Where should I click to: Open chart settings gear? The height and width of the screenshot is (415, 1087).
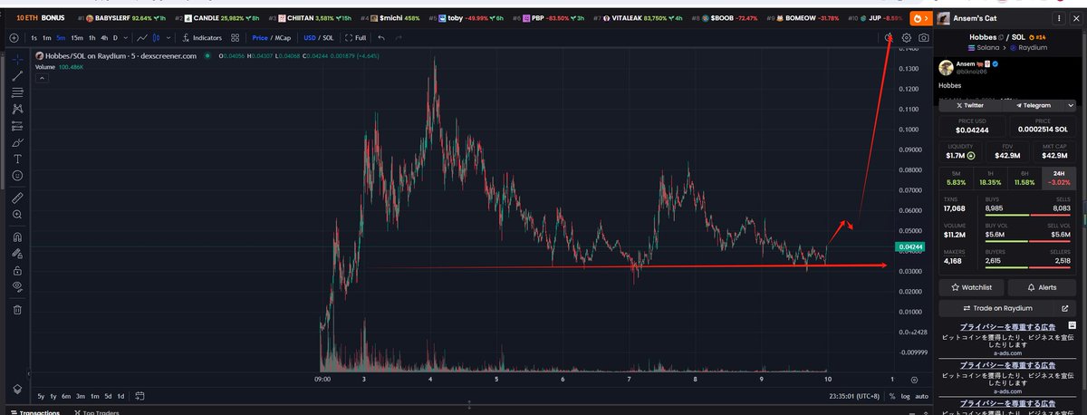click(x=907, y=38)
